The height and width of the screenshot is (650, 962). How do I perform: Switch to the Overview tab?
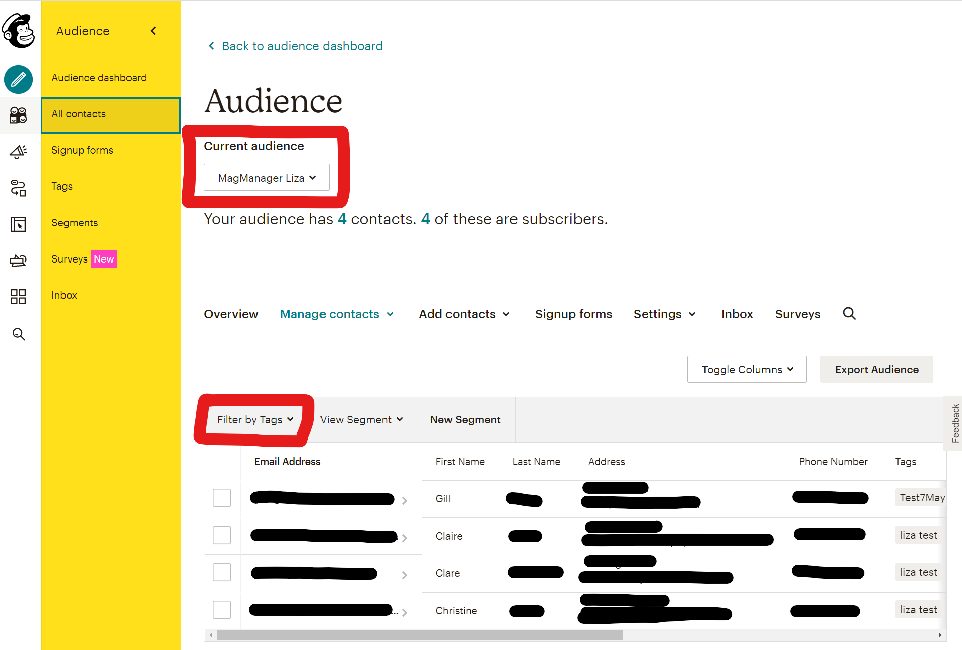click(231, 314)
